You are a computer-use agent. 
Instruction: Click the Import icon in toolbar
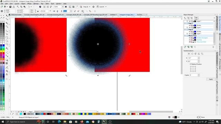click(x=45, y=7)
